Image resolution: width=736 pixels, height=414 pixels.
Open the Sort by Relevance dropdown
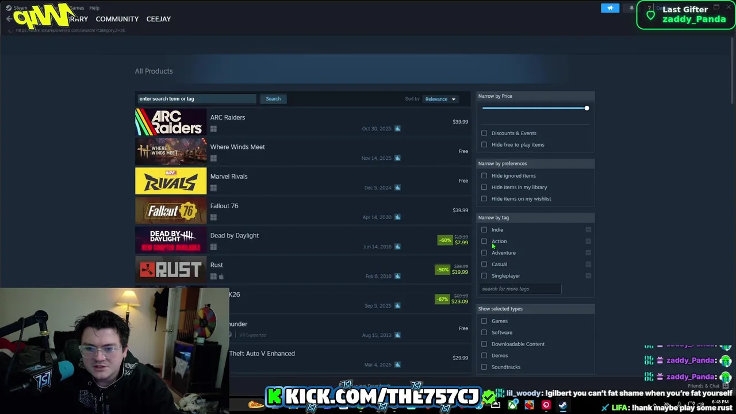pyautogui.click(x=440, y=99)
